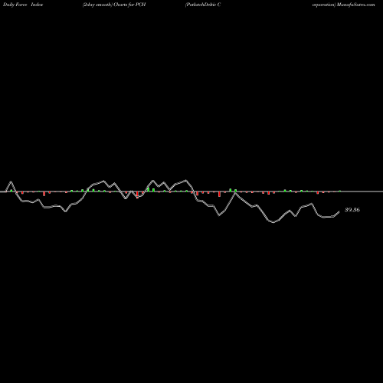Click the 'Daily Force Index' title text
Screen dimensions: 383x383
23,5
